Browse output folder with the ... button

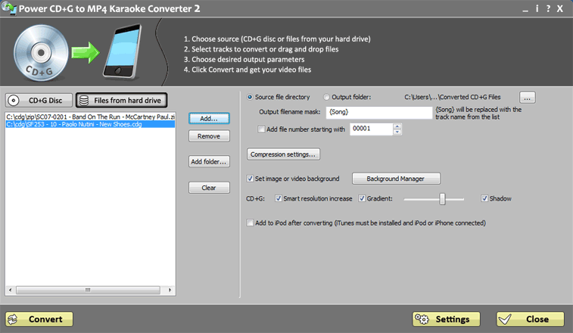click(x=528, y=98)
